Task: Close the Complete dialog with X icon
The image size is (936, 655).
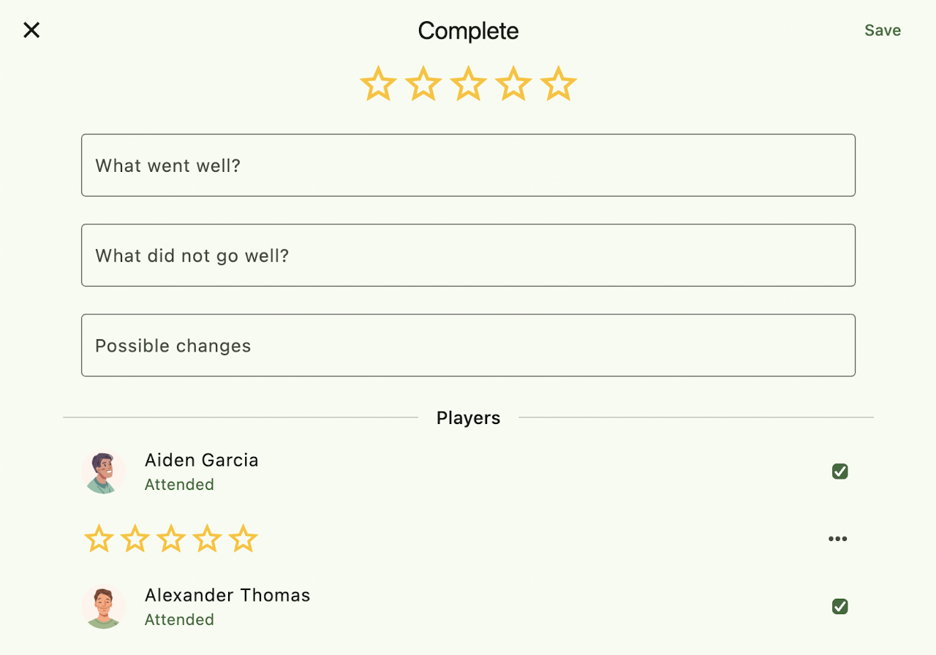Action: coord(31,30)
